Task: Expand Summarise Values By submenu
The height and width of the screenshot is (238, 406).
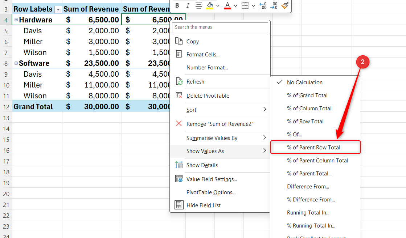Action: tap(220, 138)
